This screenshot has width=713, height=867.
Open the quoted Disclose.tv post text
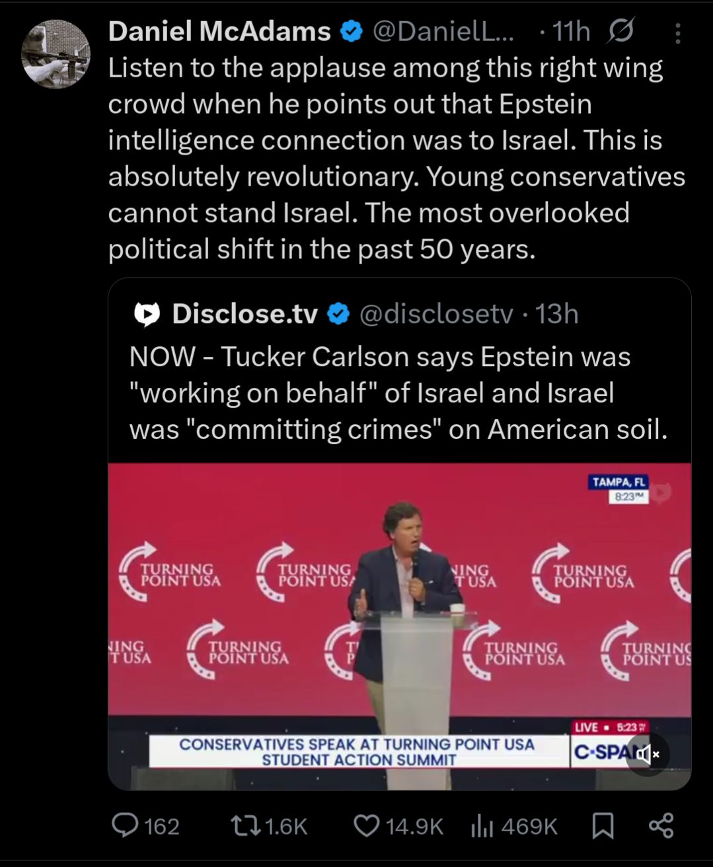pyautogui.click(x=398, y=393)
